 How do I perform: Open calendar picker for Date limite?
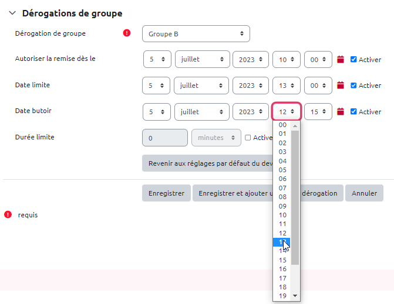pos(341,86)
